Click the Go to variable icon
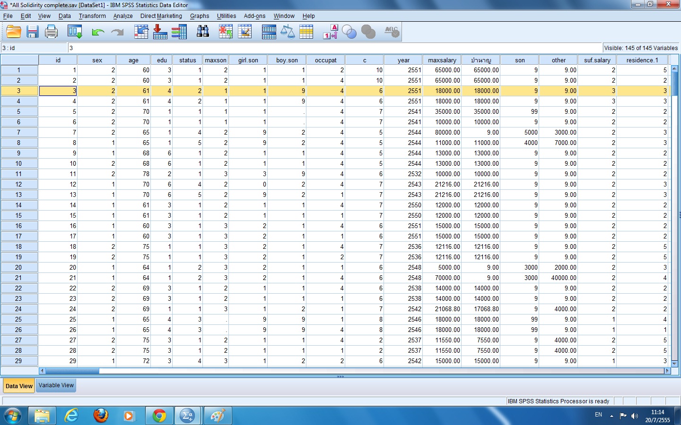Screen dimensions: 681x425 [160, 32]
